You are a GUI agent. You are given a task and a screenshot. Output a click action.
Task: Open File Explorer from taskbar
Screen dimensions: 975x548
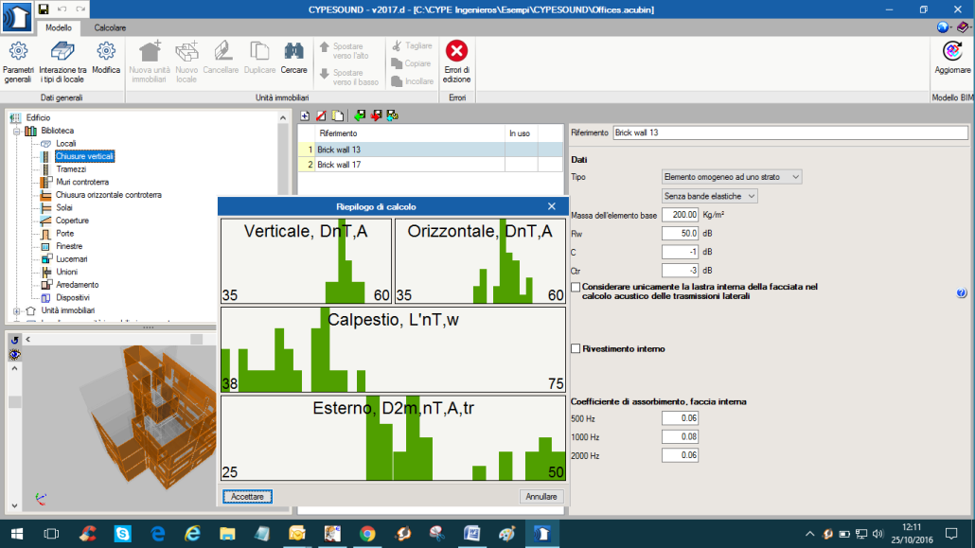(x=227, y=534)
